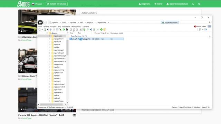This screenshot has width=221, height=124.
Task: Click the OpenIV forward navigation arrow
Action: [45, 22]
